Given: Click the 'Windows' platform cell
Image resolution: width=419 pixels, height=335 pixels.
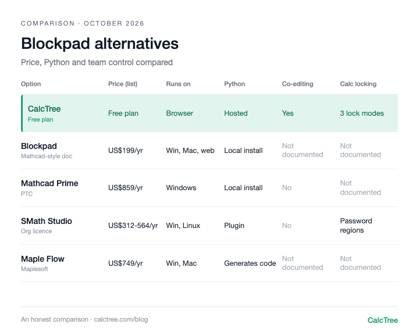Looking at the screenshot, I should (181, 188).
